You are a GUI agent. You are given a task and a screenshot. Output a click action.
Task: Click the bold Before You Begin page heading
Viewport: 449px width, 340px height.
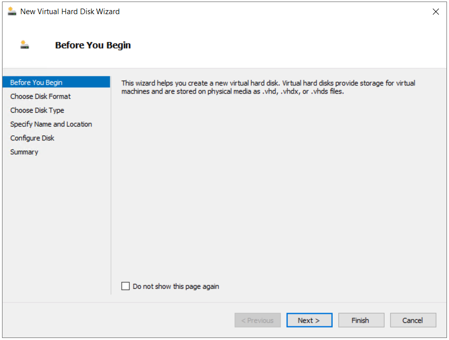(93, 45)
